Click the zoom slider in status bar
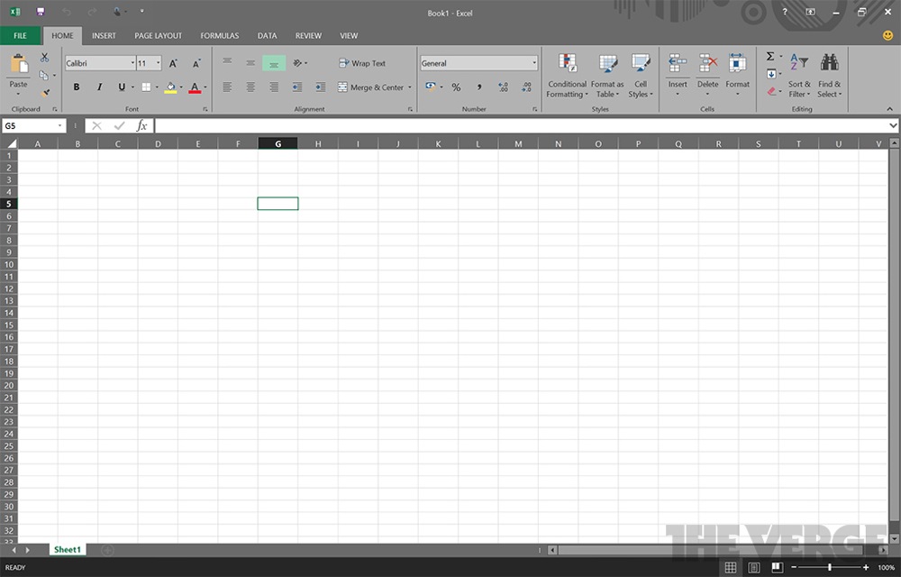This screenshot has width=901, height=577. click(x=829, y=567)
